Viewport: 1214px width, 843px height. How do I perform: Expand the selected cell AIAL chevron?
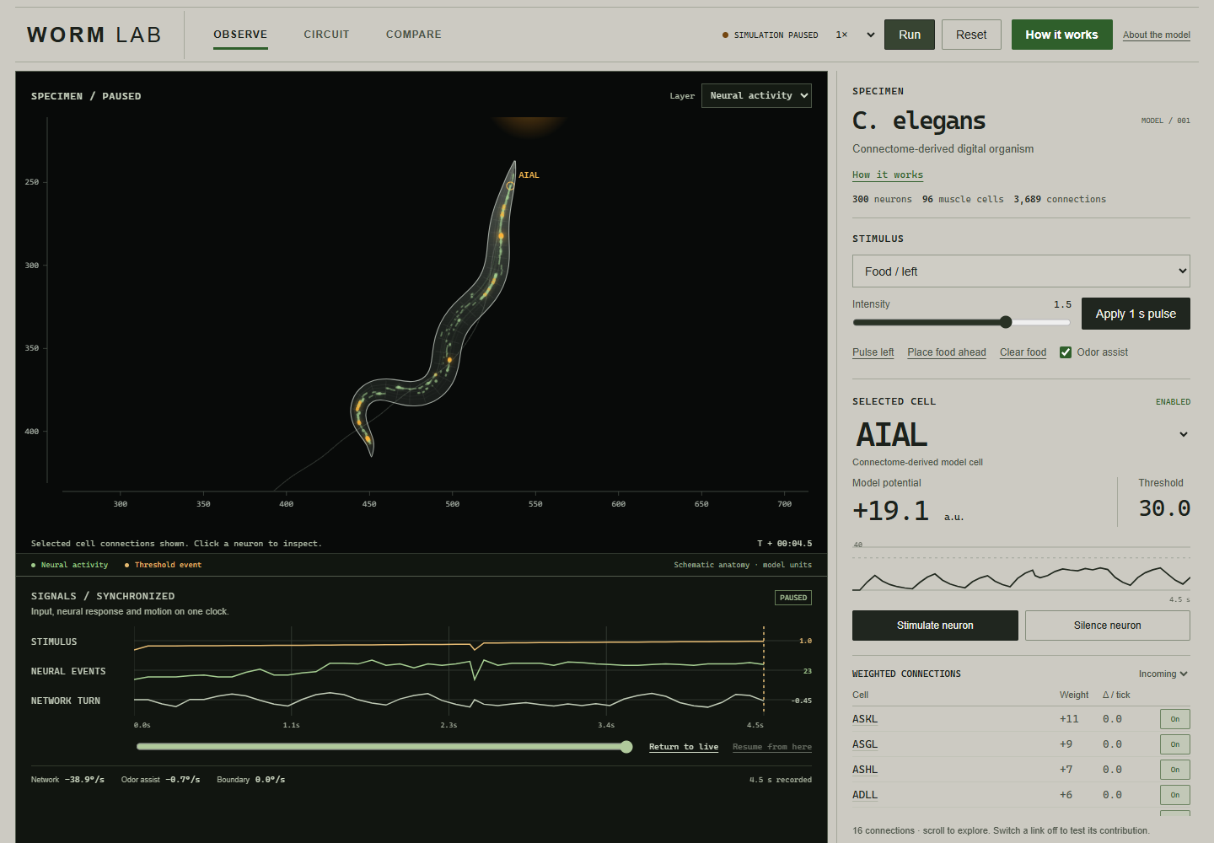click(x=1184, y=434)
